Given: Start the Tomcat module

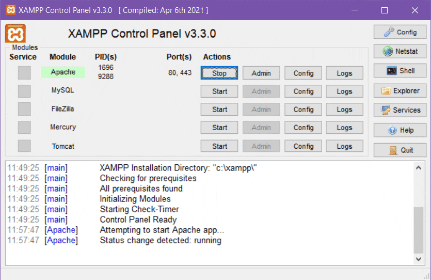Looking at the screenshot, I should click(219, 146).
